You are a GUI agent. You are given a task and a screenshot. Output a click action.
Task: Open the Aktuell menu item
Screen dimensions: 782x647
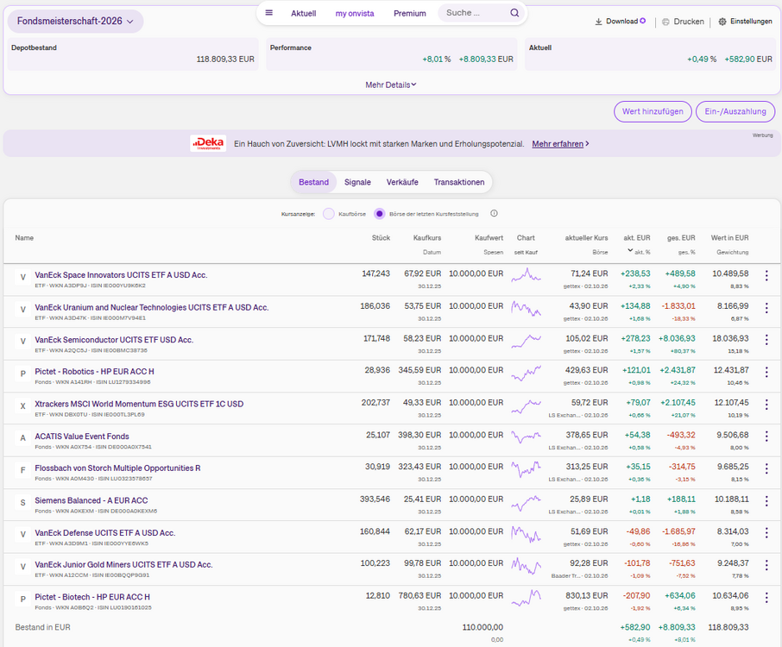304,14
